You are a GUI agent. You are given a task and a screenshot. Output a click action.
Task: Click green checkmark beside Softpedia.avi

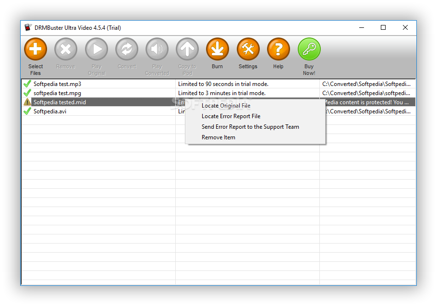[27, 111]
